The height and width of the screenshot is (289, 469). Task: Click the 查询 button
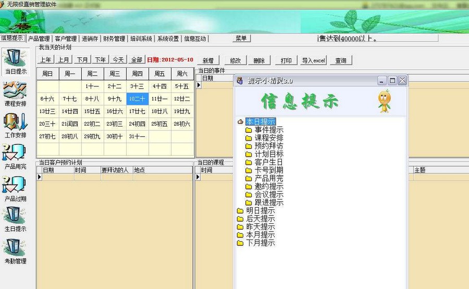[x=341, y=60]
